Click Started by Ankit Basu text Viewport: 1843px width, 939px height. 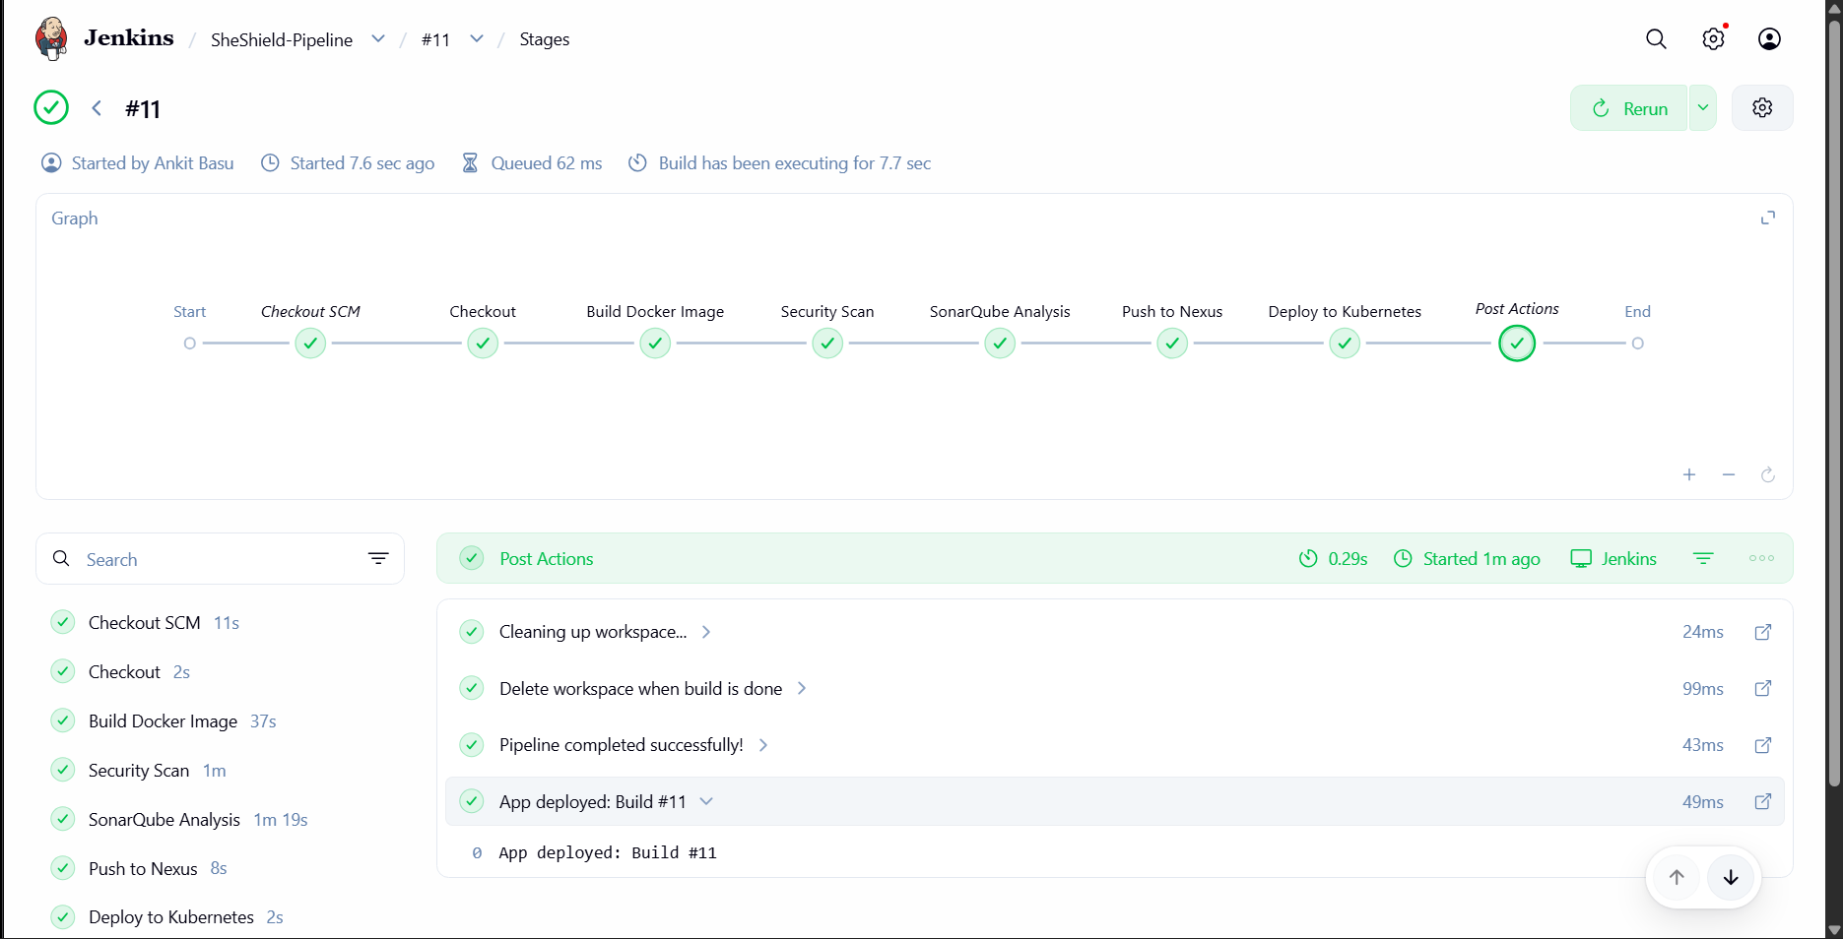click(x=153, y=163)
